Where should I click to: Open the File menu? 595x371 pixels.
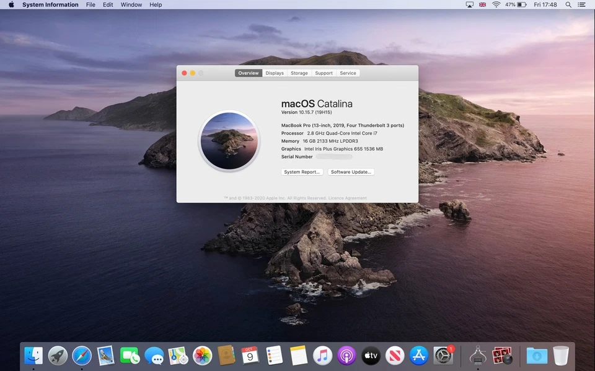point(90,4)
